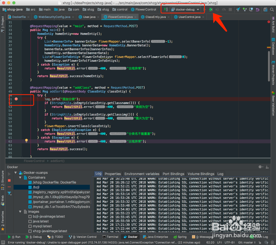This screenshot has height=245, width=276.
Task: Open the 9: Version Control tool window
Action: (83, 237)
